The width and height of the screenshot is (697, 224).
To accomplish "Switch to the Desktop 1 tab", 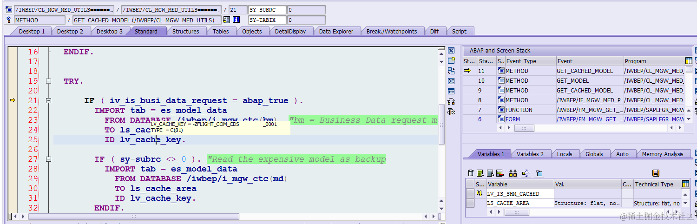I will [x=32, y=31].
